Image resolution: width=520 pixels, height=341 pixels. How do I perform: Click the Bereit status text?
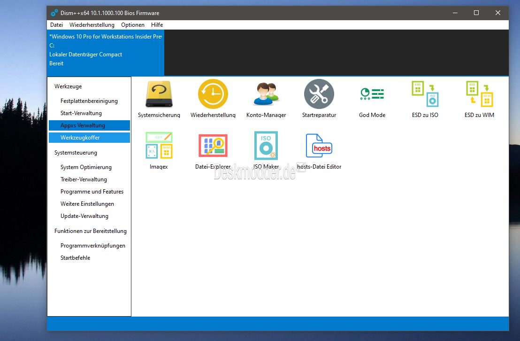click(56, 63)
